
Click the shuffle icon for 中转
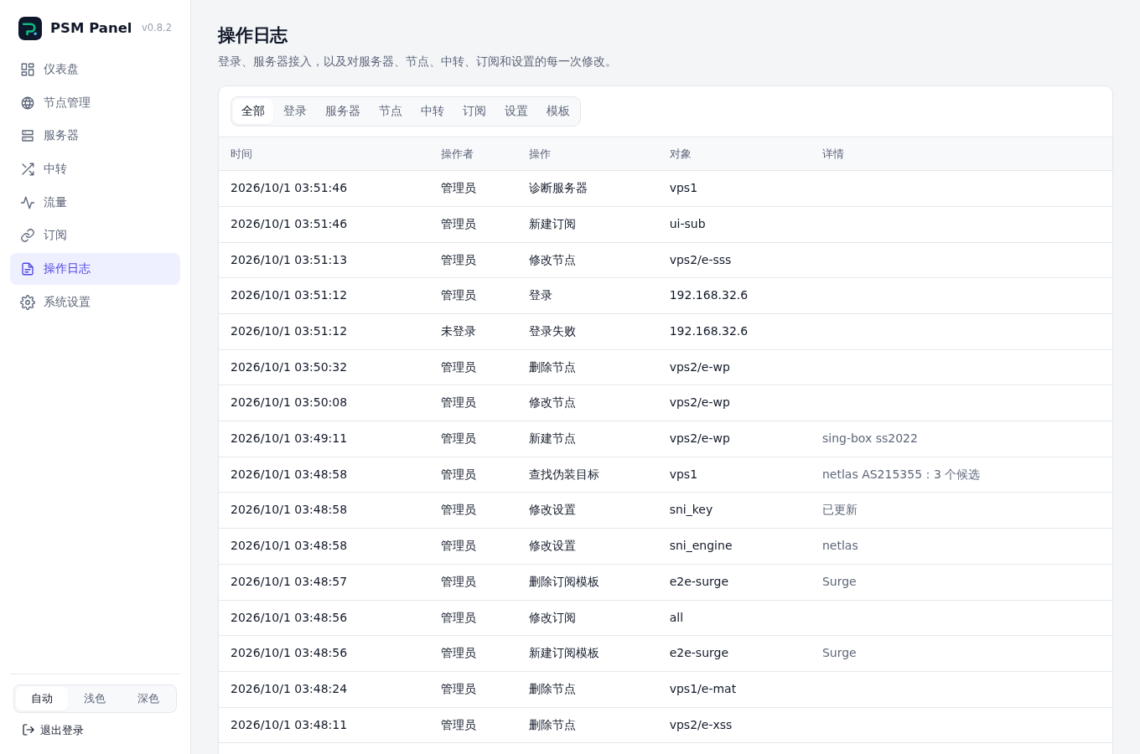tap(28, 169)
